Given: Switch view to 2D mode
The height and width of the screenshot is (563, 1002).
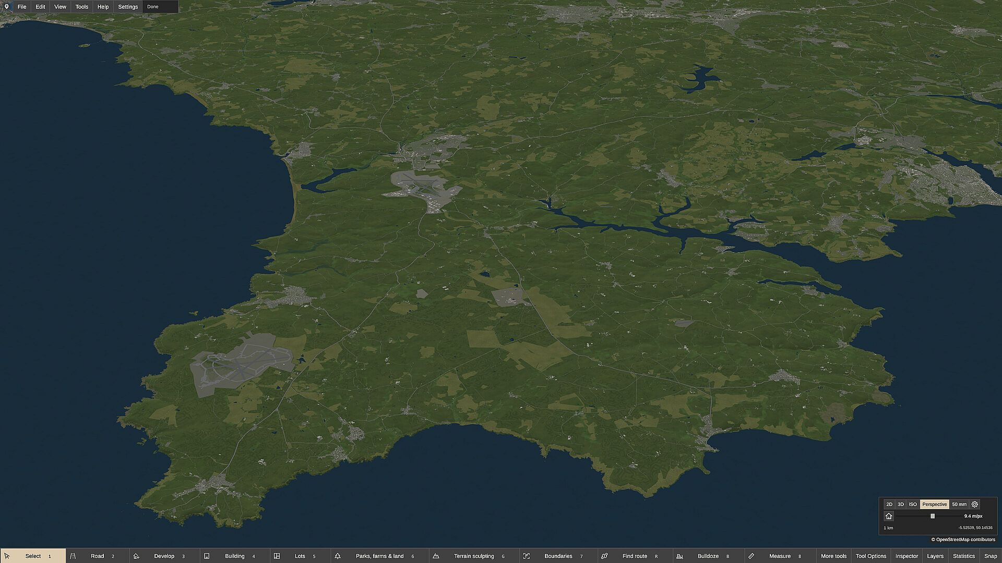Looking at the screenshot, I should [889, 504].
